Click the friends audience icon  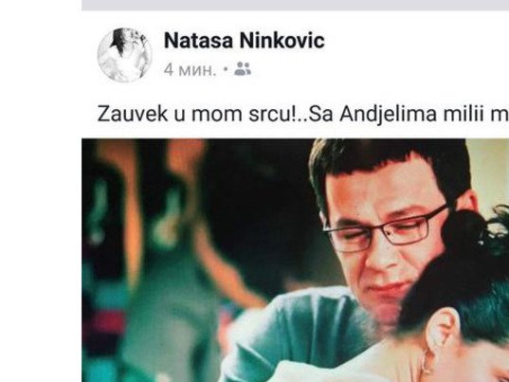243,69
